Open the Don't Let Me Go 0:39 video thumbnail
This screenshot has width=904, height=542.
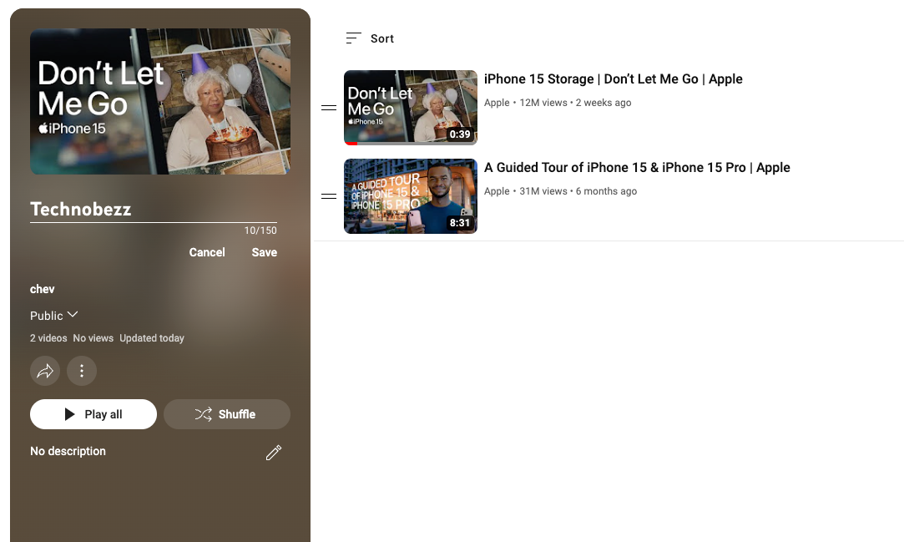coord(411,108)
